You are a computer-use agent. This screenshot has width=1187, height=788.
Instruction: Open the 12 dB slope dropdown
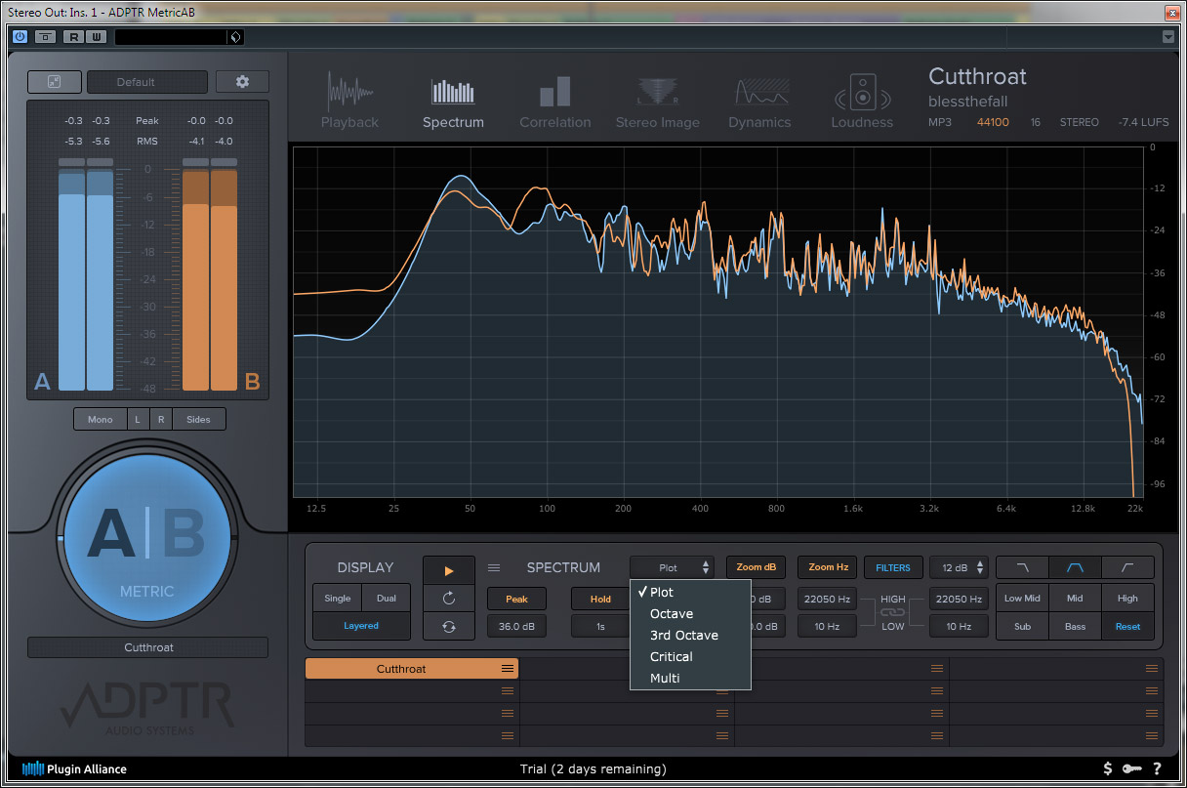point(959,567)
